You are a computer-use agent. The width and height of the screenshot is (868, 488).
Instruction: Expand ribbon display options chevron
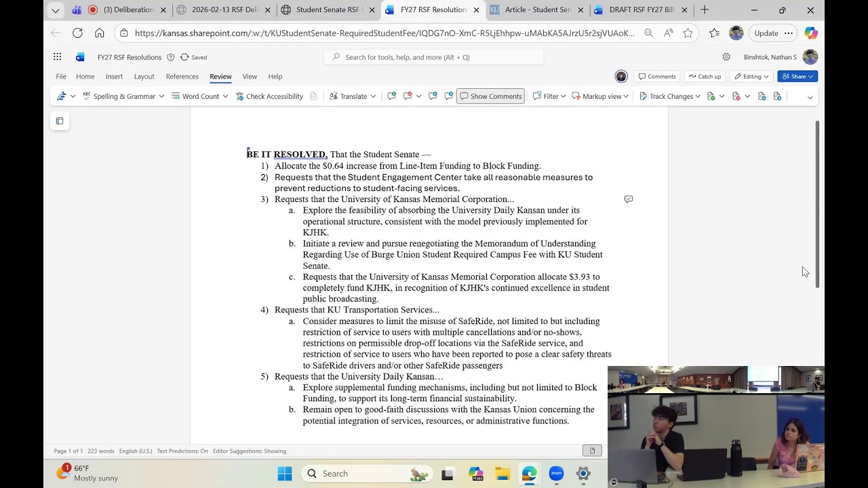coord(810,97)
